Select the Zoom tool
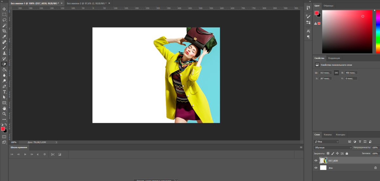 [x=4, y=114]
